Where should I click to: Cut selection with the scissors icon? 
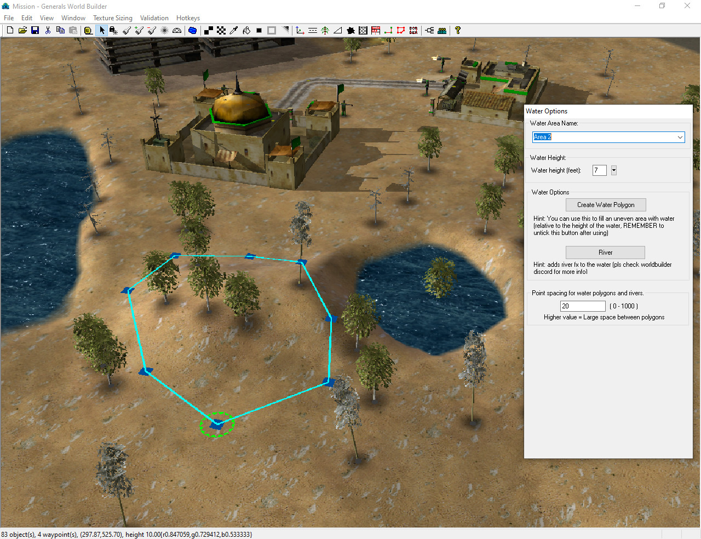coord(48,30)
